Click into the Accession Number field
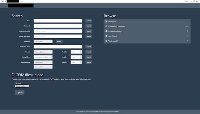Image resolution: width=200 pixels, height=114 pixels. tap(58, 31)
